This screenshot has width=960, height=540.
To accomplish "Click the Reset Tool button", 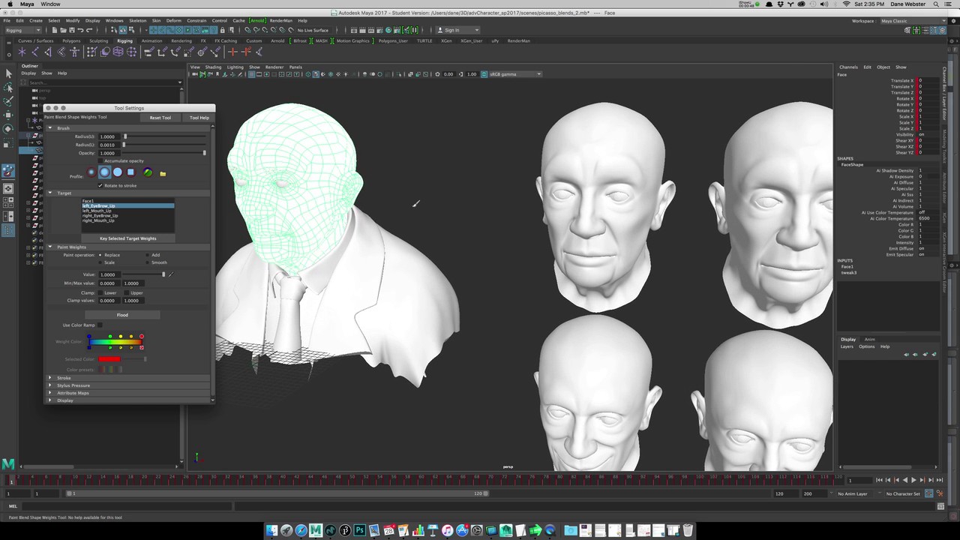I will (x=160, y=118).
